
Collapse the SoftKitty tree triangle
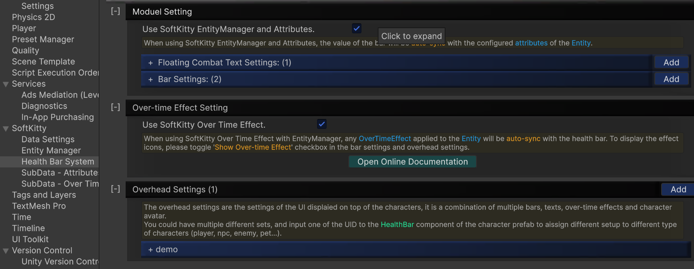tap(6, 129)
